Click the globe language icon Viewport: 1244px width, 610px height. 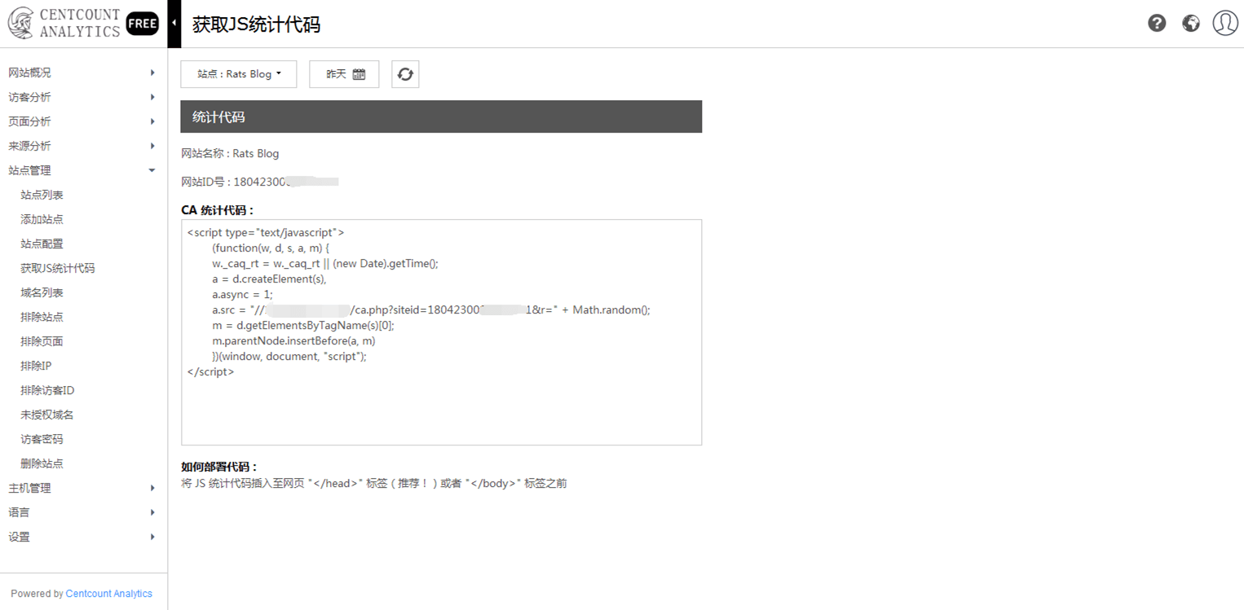click(1191, 23)
